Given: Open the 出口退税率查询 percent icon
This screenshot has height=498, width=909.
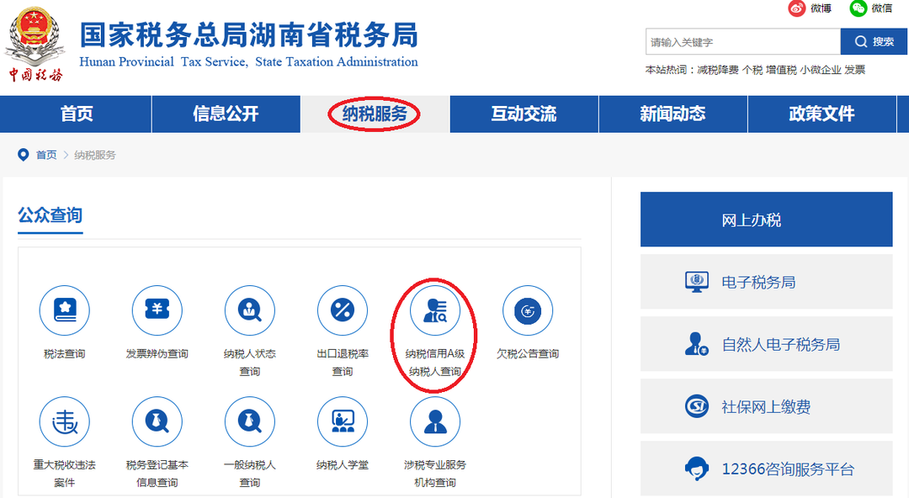Looking at the screenshot, I should [x=343, y=310].
